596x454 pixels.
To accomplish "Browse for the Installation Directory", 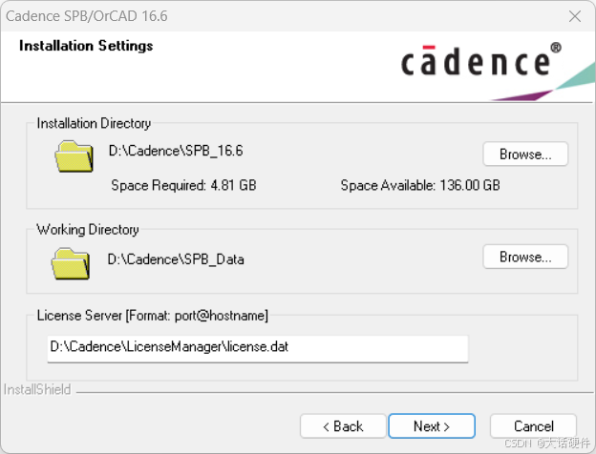I will click(525, 155).
